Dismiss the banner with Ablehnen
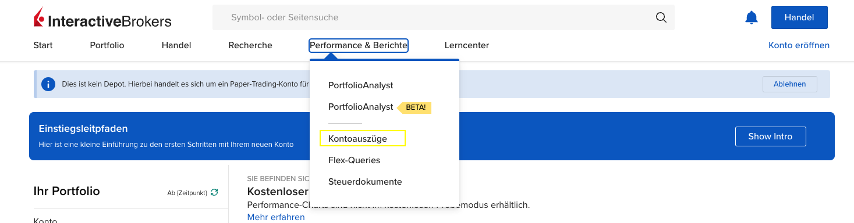 pos(790,84)
